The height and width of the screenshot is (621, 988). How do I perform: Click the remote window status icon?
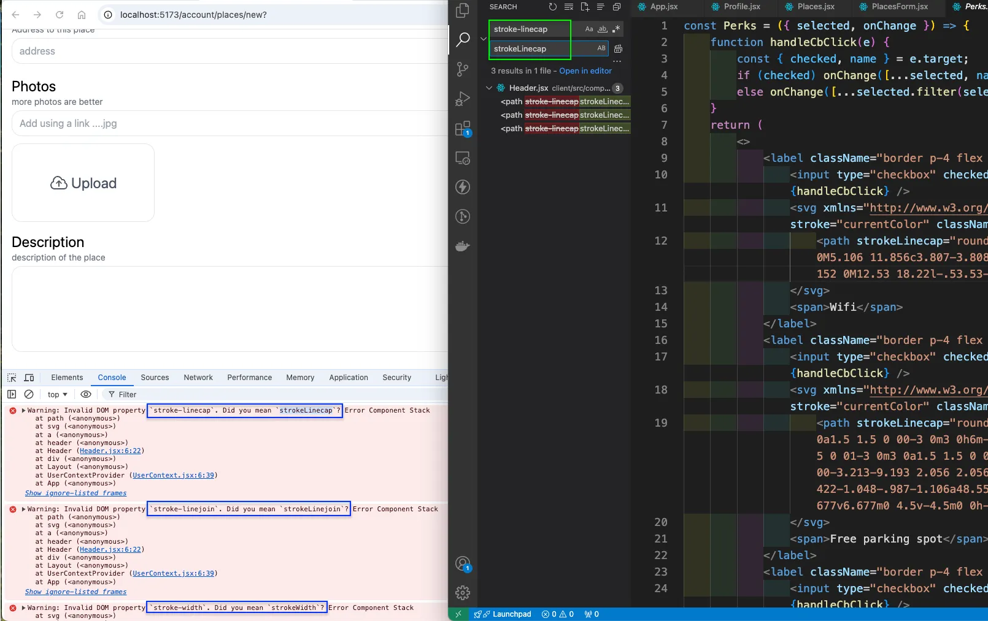(x=458, y=614)
